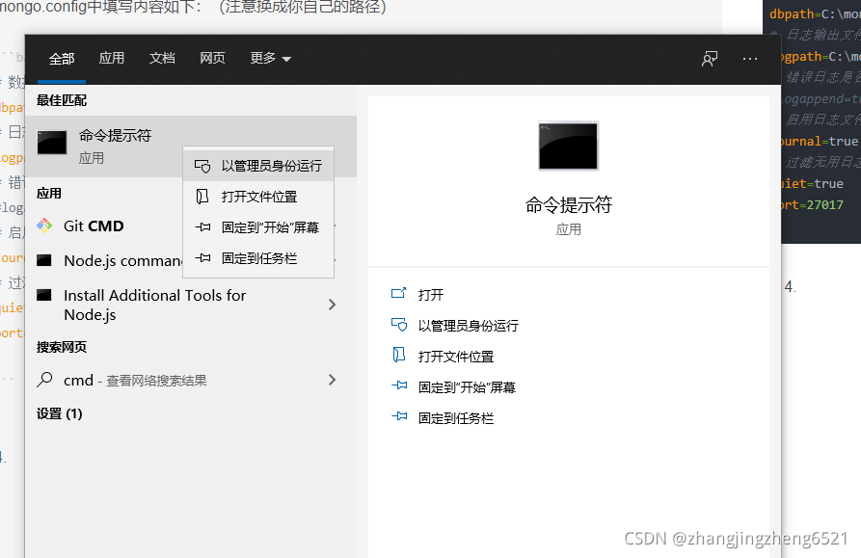Select 命令提示符 best match result
Viewport: 861px width, 558px height.
pyautogui.click(x=191, y=146)
